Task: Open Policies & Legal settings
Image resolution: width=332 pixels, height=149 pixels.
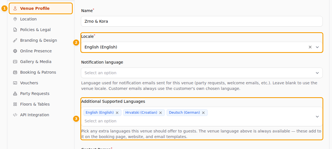Action: [x=41, y=30]
